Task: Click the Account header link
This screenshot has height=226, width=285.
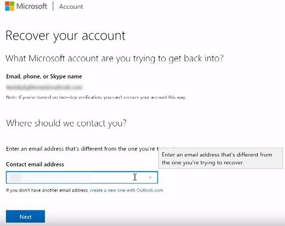Action: pos(71,7)
